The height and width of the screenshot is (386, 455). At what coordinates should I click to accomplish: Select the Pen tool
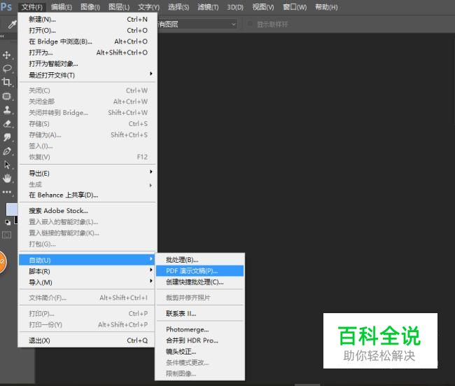click(x=7, y=151)
